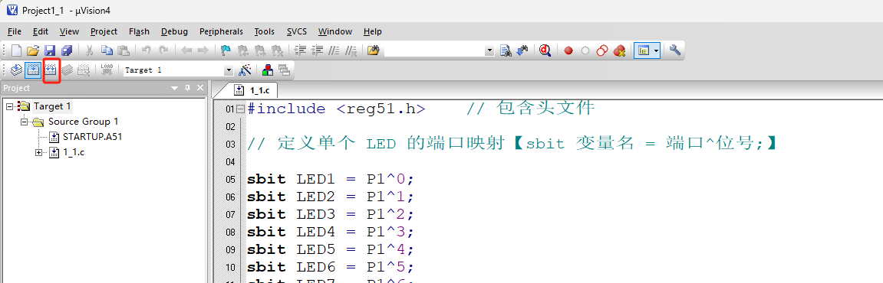Open the Help menu
This screenshot has width=883, height=283.
[x=373, y=31]
